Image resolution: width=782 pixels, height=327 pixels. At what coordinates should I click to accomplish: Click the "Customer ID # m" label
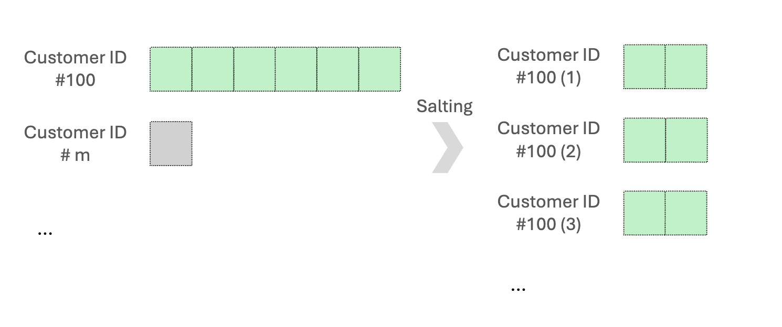click(x=76, y=144)
